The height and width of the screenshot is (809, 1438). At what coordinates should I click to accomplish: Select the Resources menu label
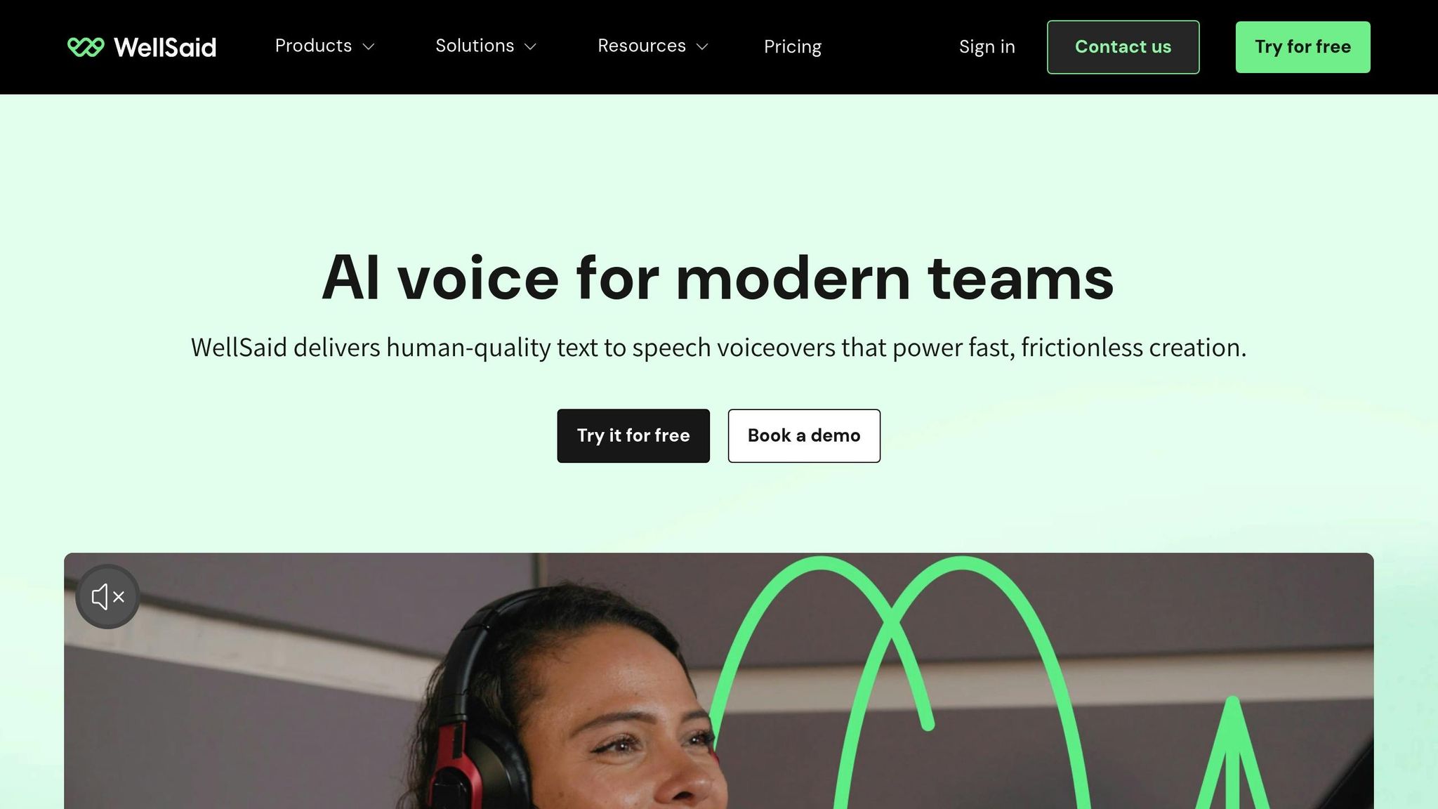pyautogui.click(x=642, y=46)
